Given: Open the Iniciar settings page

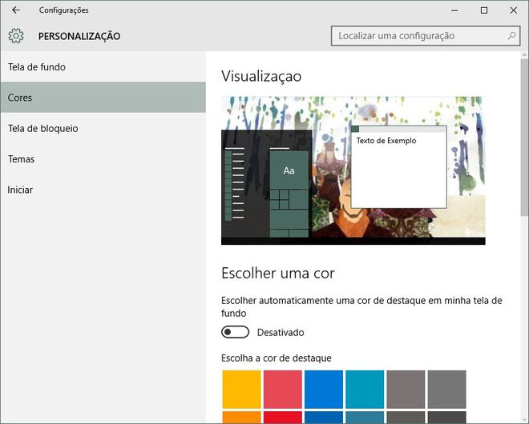Looking at the screenshot, I should 103,190.
